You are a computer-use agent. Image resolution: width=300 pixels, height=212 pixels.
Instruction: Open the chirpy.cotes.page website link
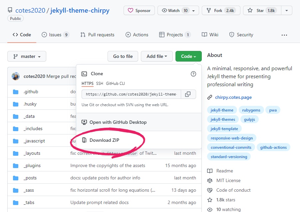click(233, 97)
